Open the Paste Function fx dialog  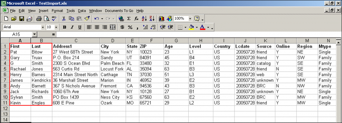(137, 19)
